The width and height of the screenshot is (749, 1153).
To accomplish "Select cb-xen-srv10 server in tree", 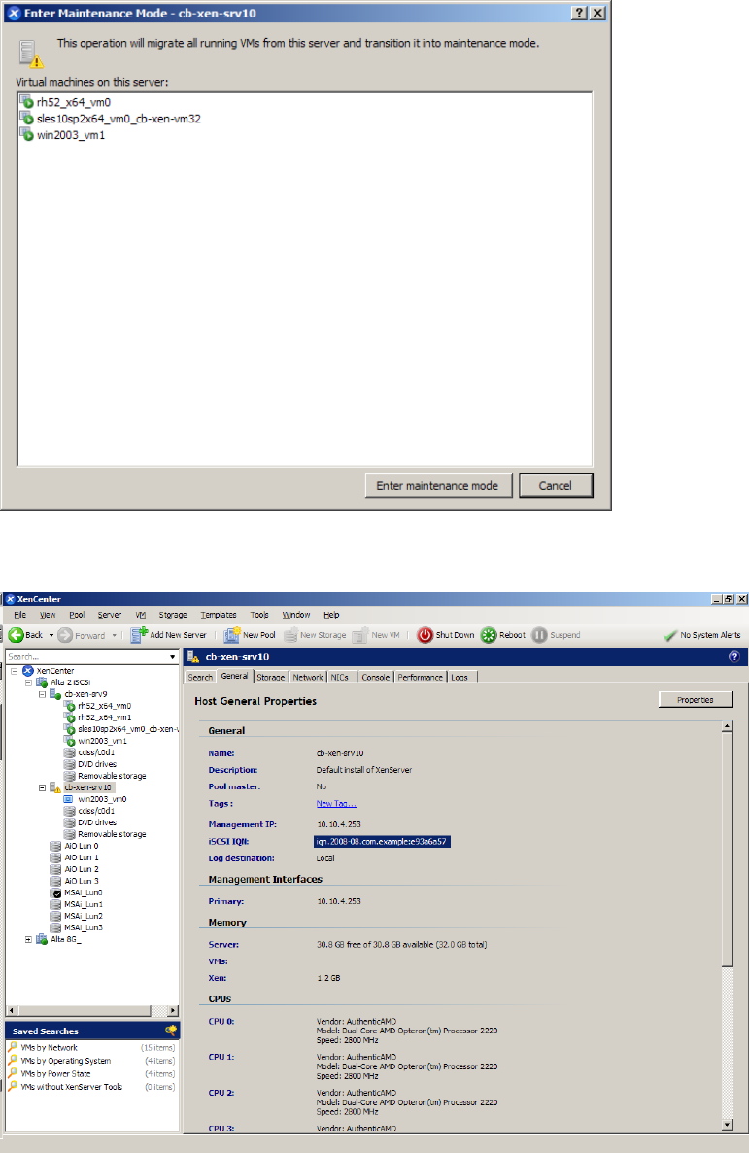I will (88, 787).
